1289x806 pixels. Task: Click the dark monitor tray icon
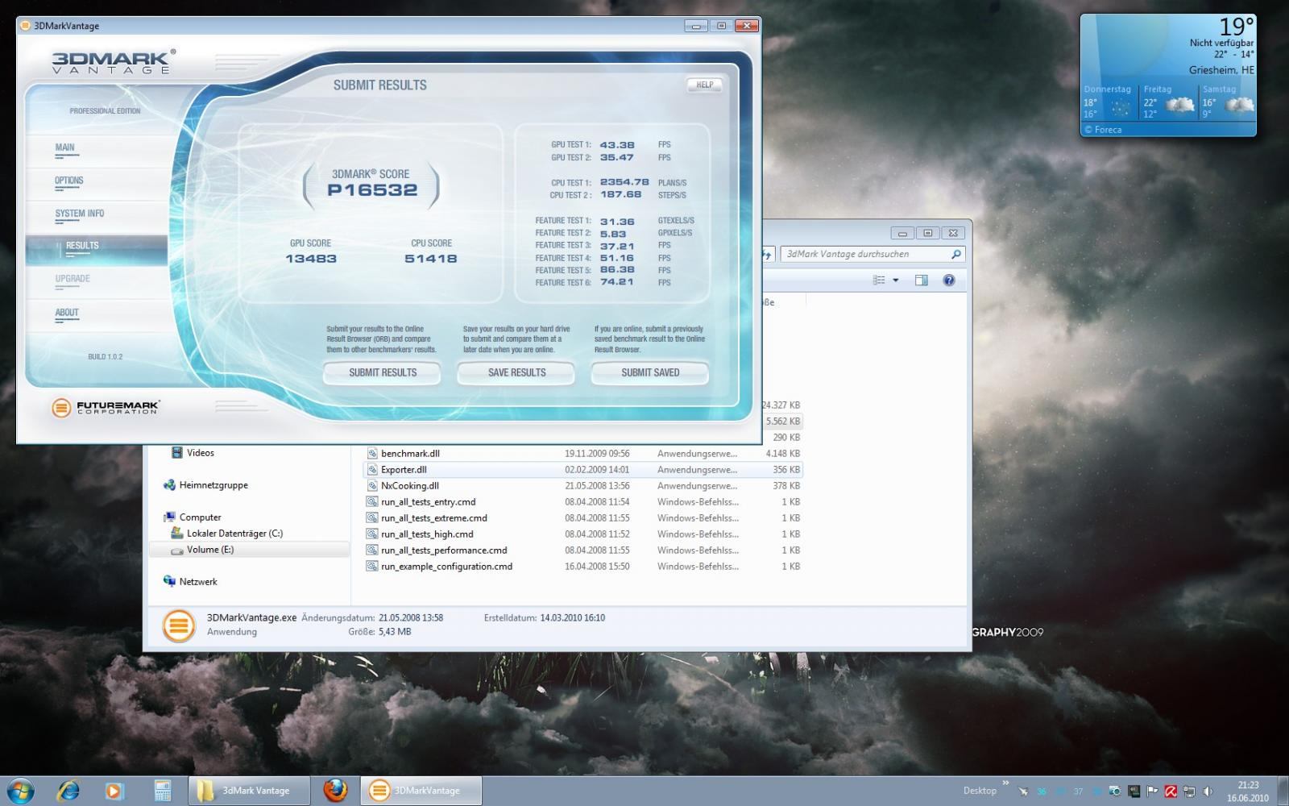pyautogui.click(x=1134, y=791)
